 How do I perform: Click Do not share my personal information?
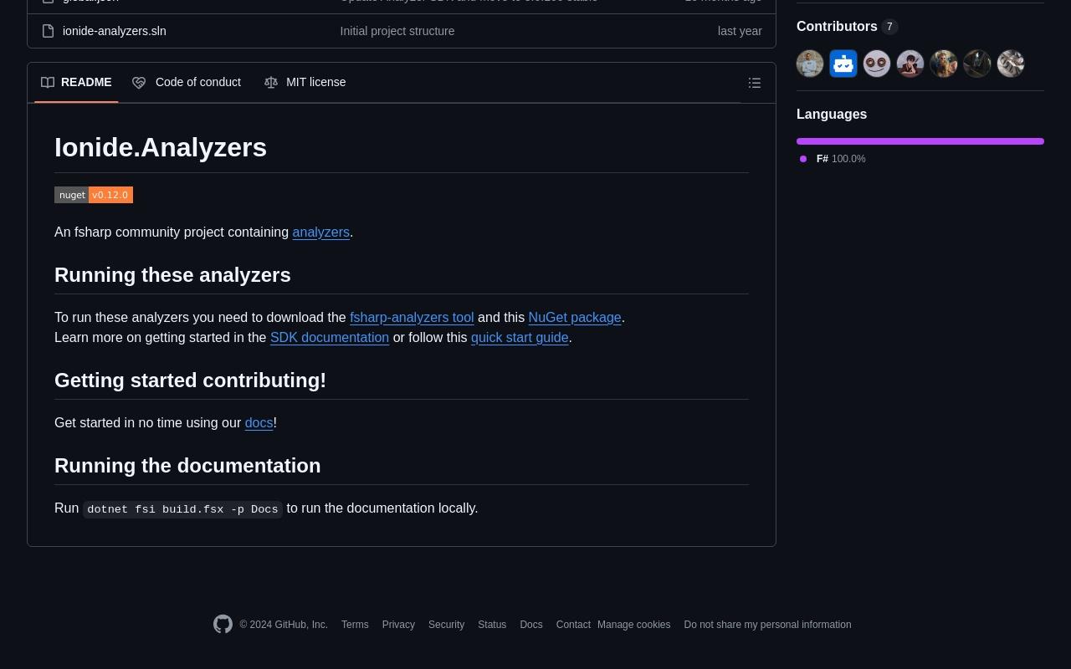click(767, 625)
